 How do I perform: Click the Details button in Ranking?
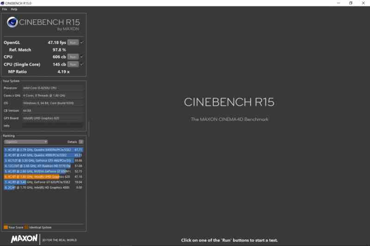[x=81, y=142]
